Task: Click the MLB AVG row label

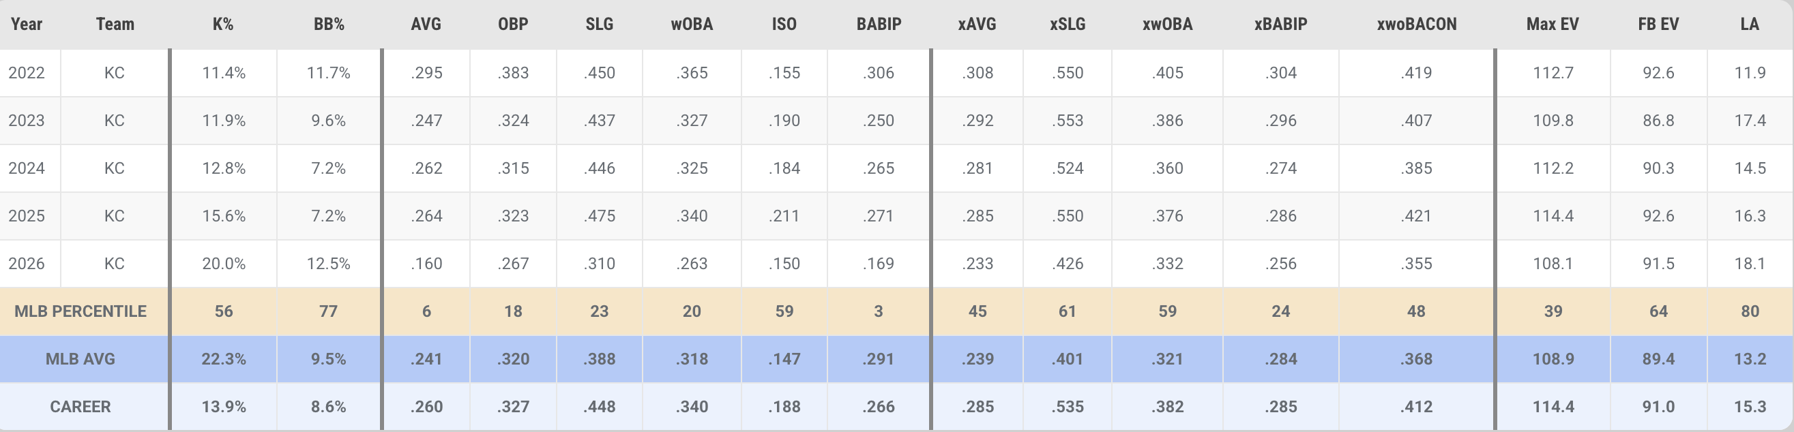Action: (x=80, y=359)
